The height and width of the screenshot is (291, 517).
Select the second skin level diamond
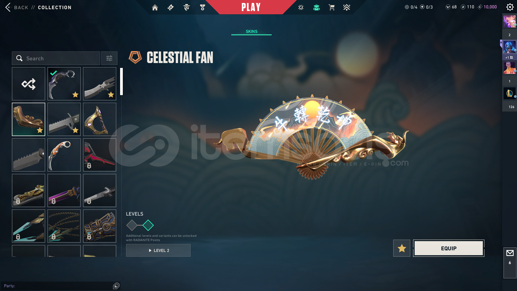148,225
